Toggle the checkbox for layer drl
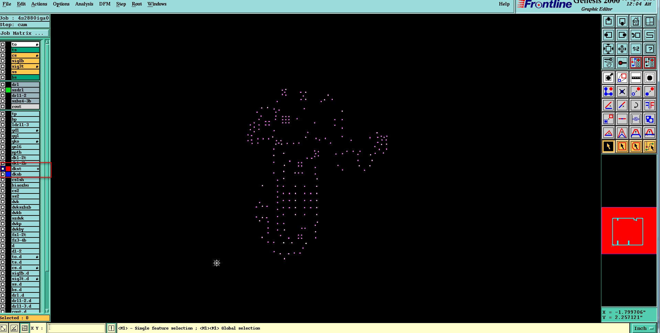 [3, 85]
